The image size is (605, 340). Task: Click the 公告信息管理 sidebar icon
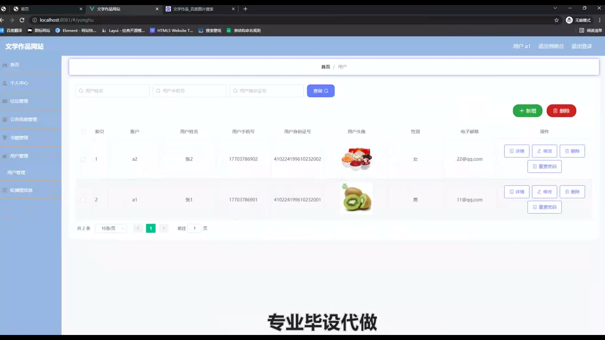click(5, 120)
